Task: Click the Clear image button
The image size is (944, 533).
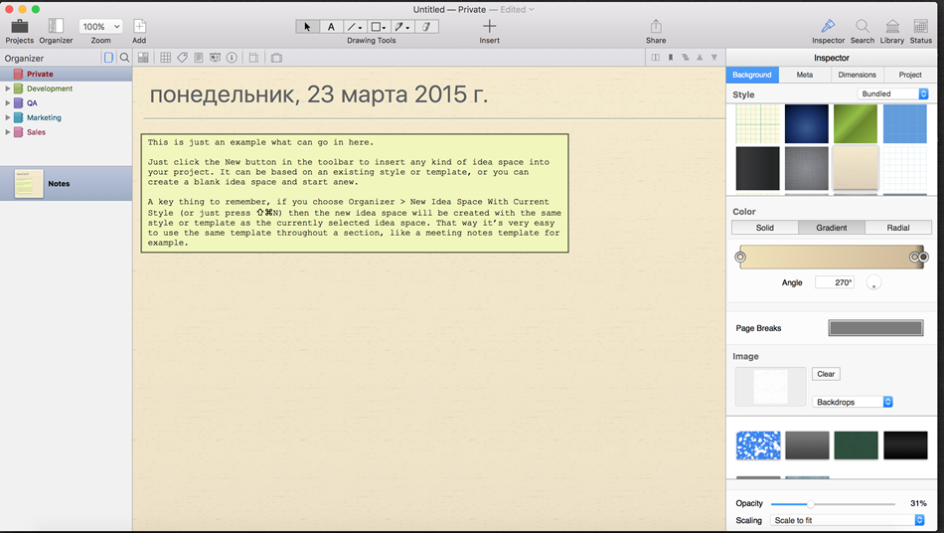Action: [x=826, y=374]
